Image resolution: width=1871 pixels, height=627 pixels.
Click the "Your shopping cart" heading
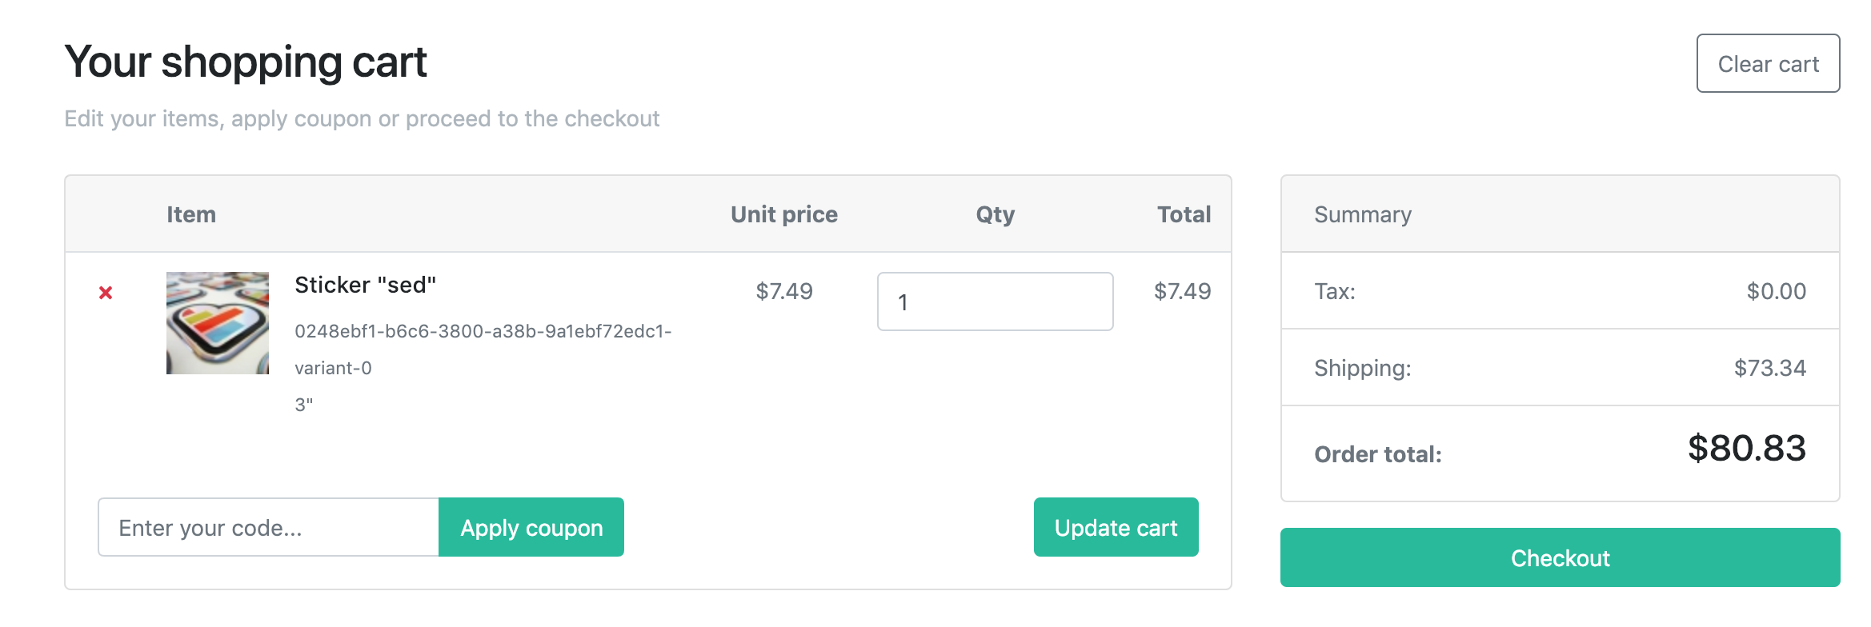[x=246, y=62]
